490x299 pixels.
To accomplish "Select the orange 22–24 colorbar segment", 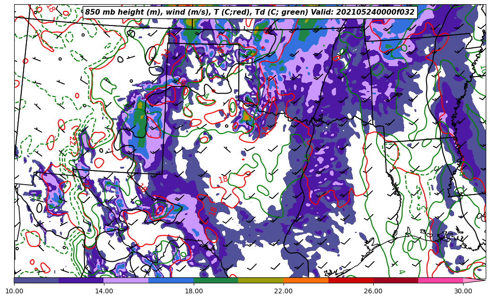I will coord(306,280).
